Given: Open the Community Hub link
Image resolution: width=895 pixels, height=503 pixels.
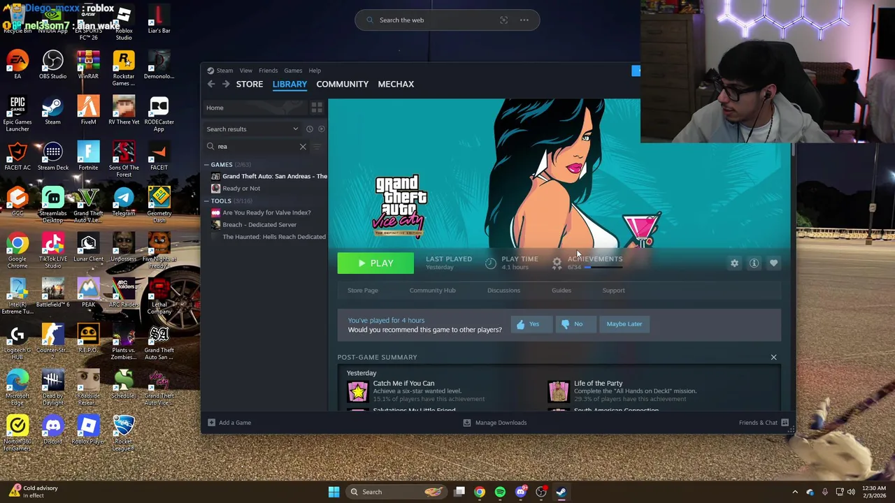Looking at the screenshot, I should (432, 291).
